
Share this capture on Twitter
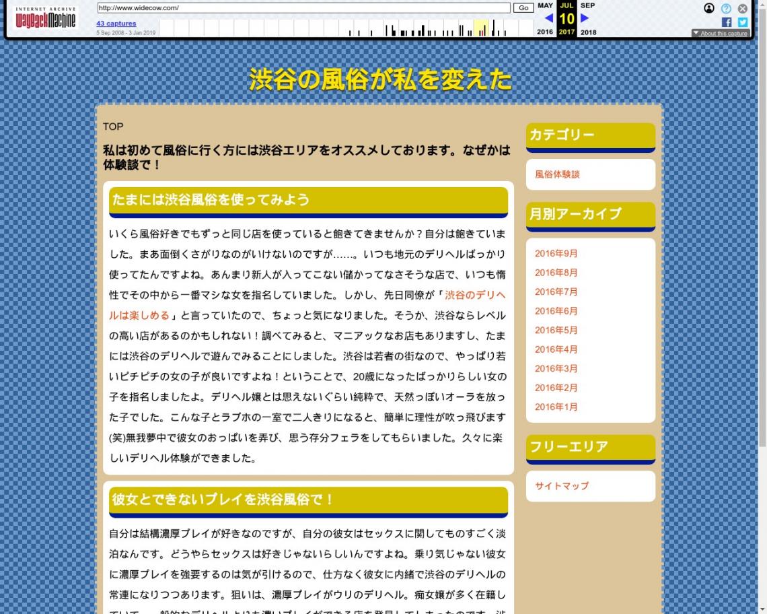point(743,22)
